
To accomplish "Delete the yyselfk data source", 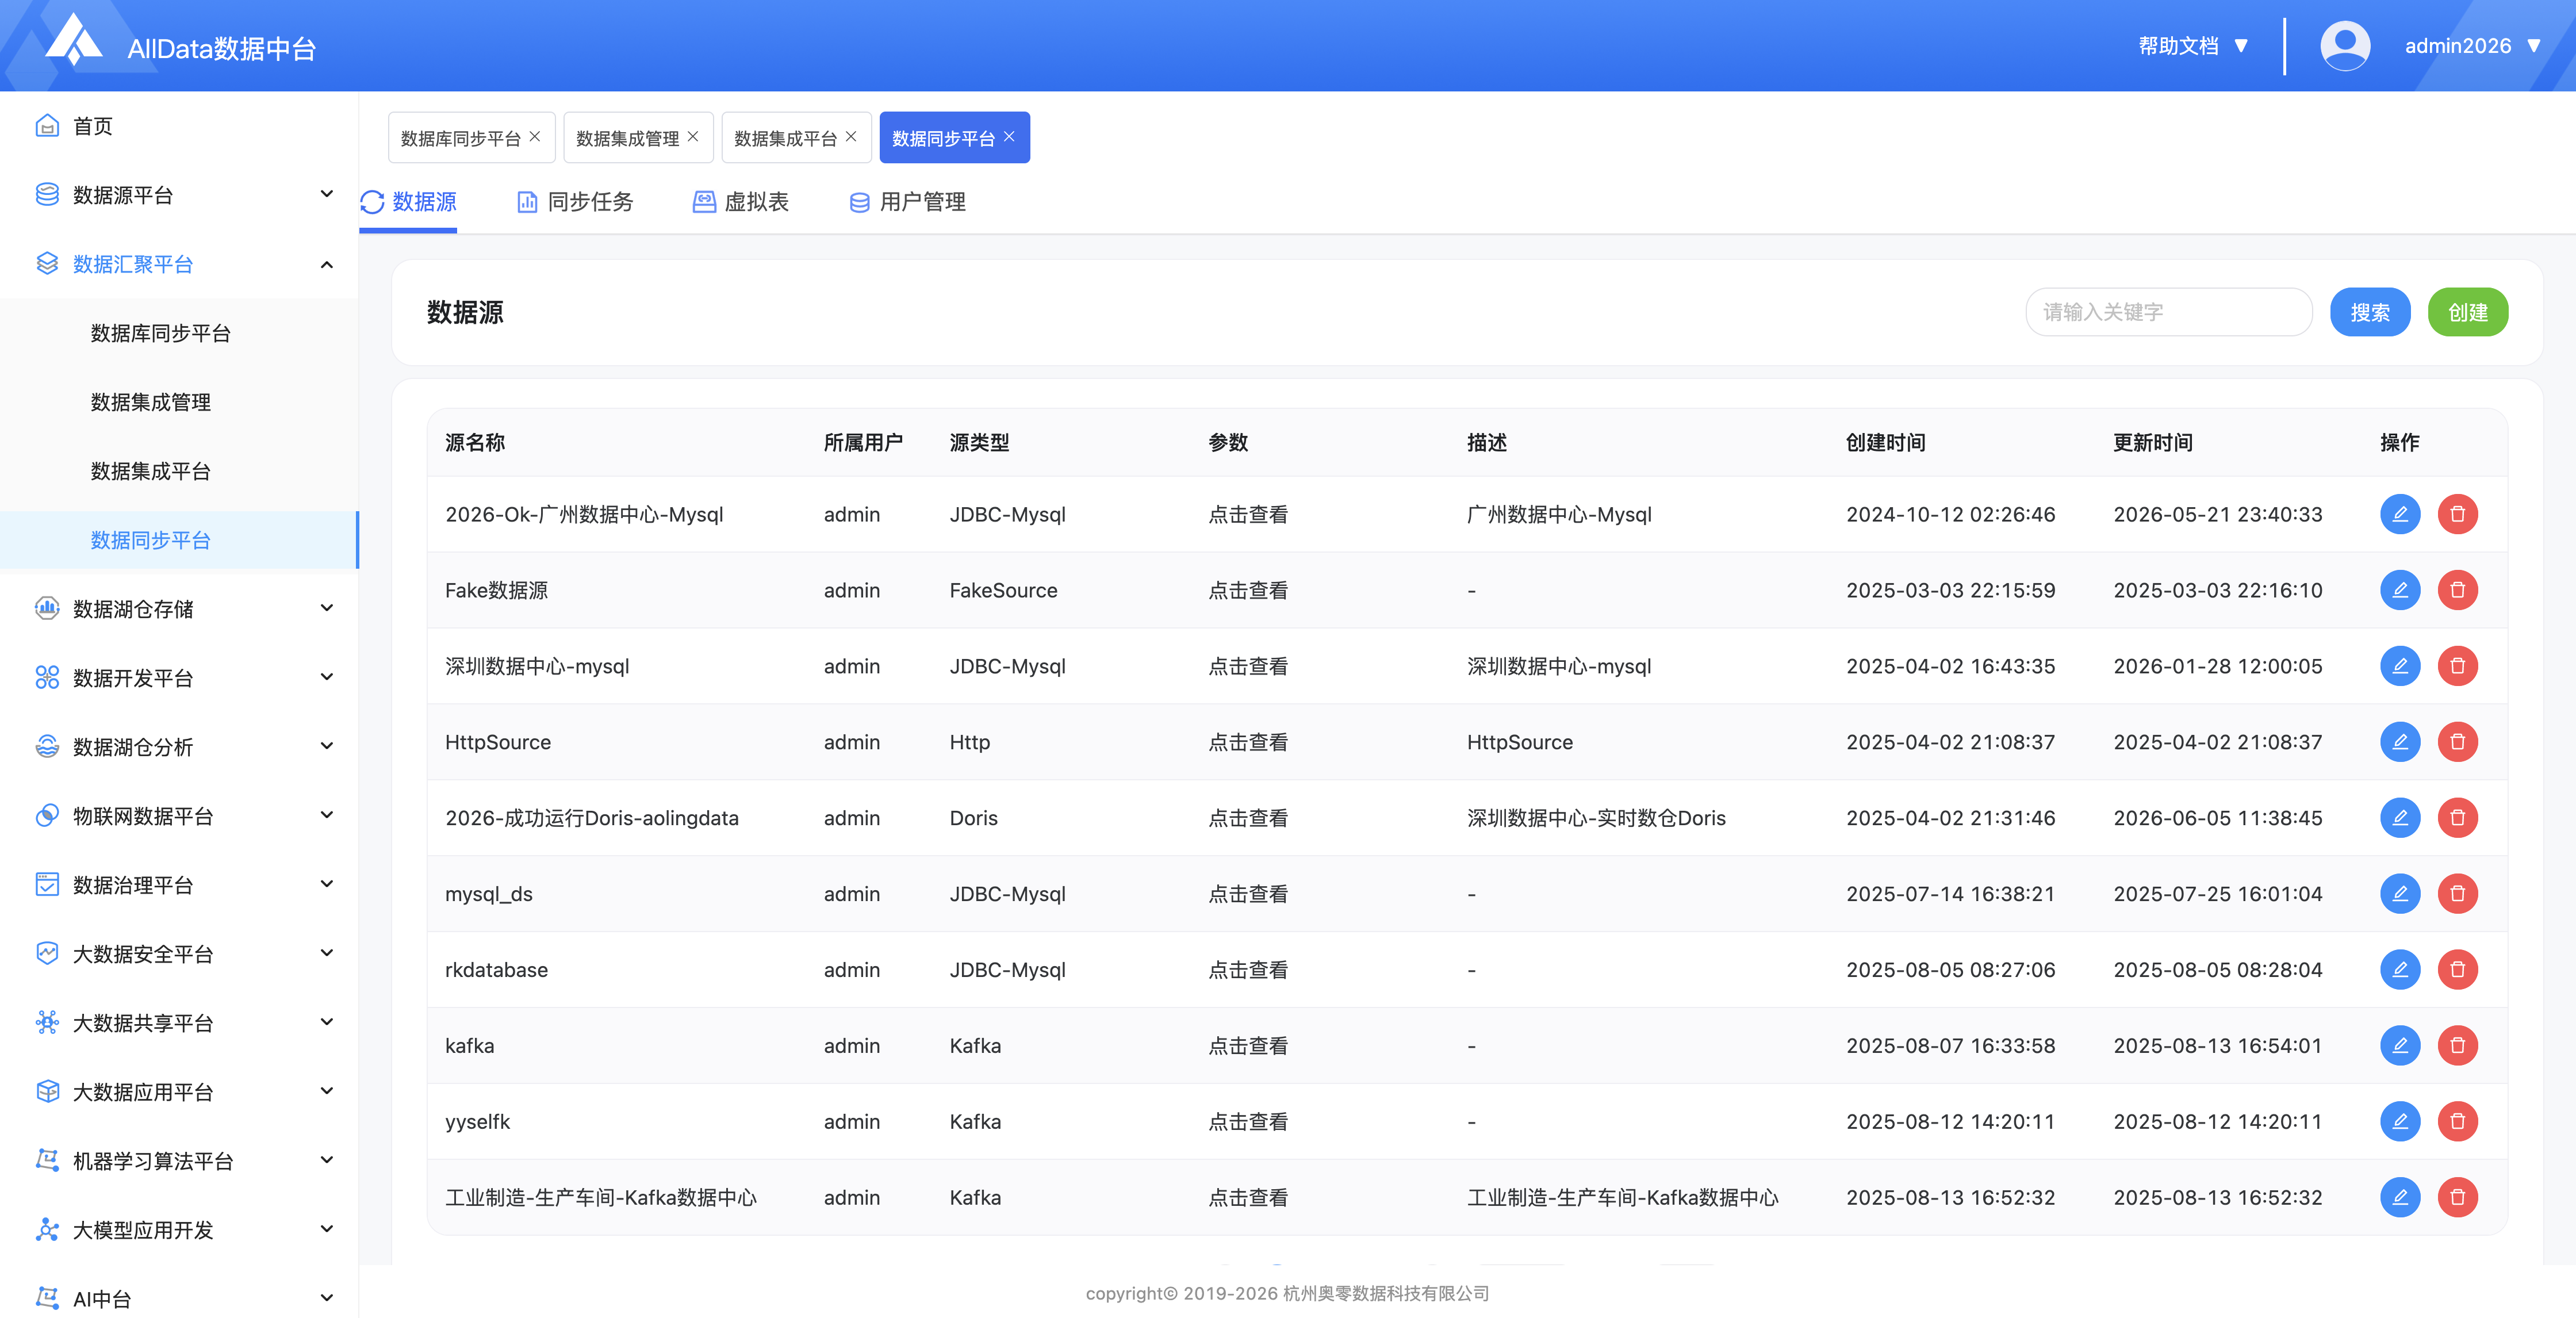I will [x=2457, y=1122].
